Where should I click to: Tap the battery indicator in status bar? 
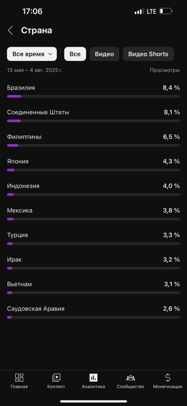pos(166,11)
